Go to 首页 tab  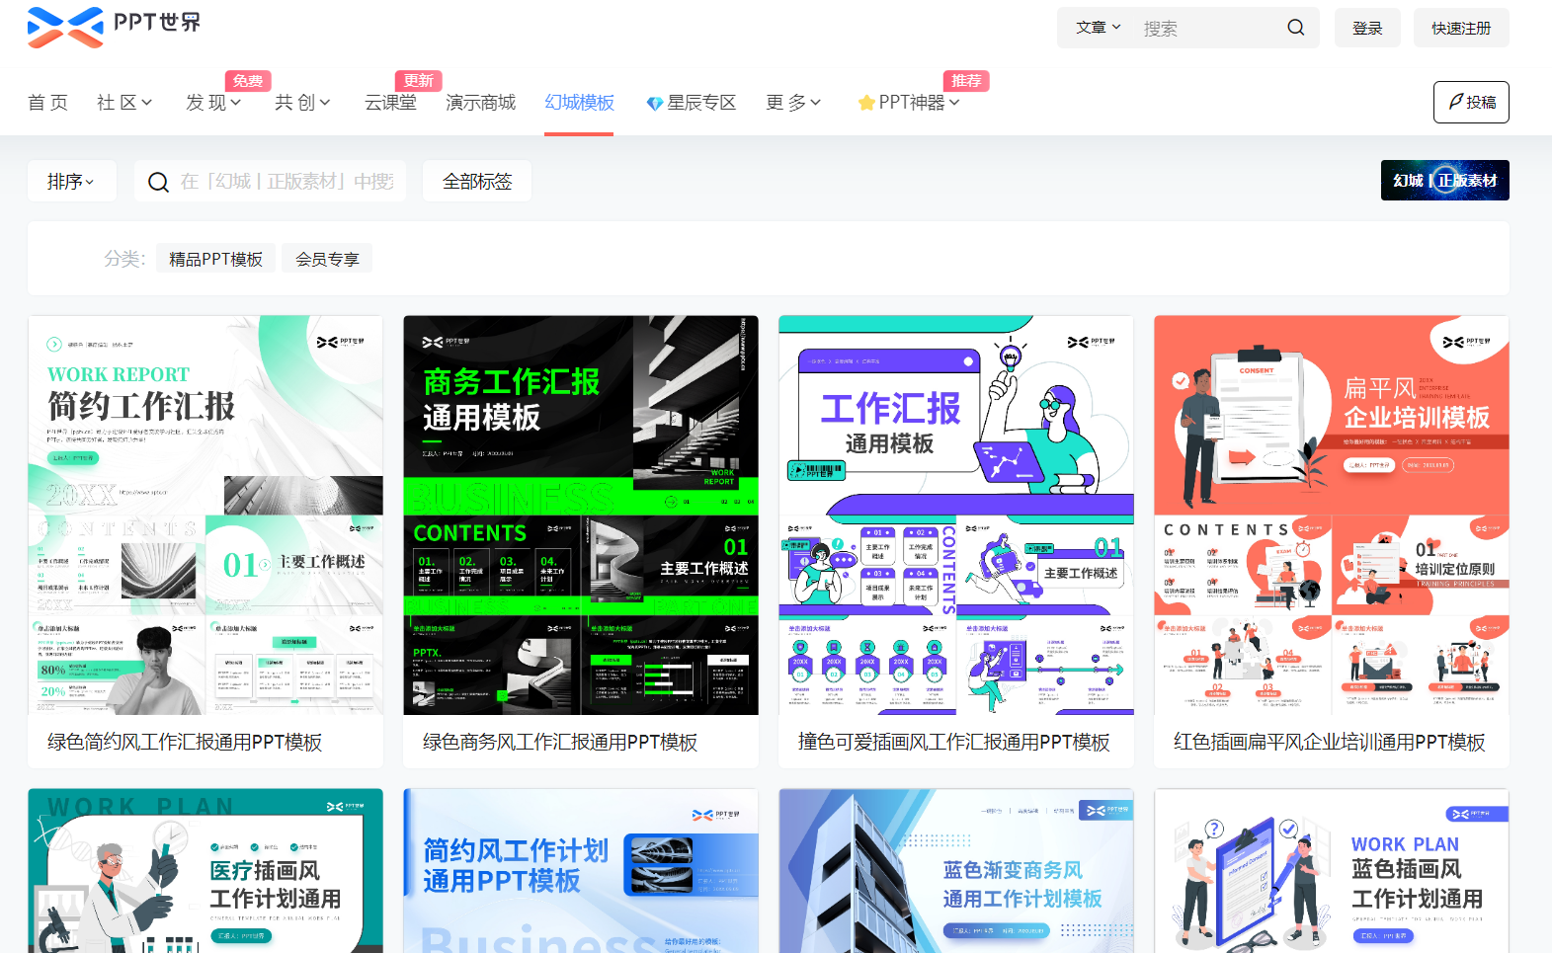tap(47, 103)
